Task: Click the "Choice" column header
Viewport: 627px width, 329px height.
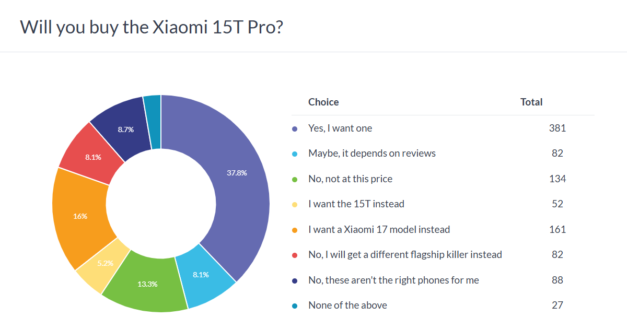Action: click(x=323, y=102)
